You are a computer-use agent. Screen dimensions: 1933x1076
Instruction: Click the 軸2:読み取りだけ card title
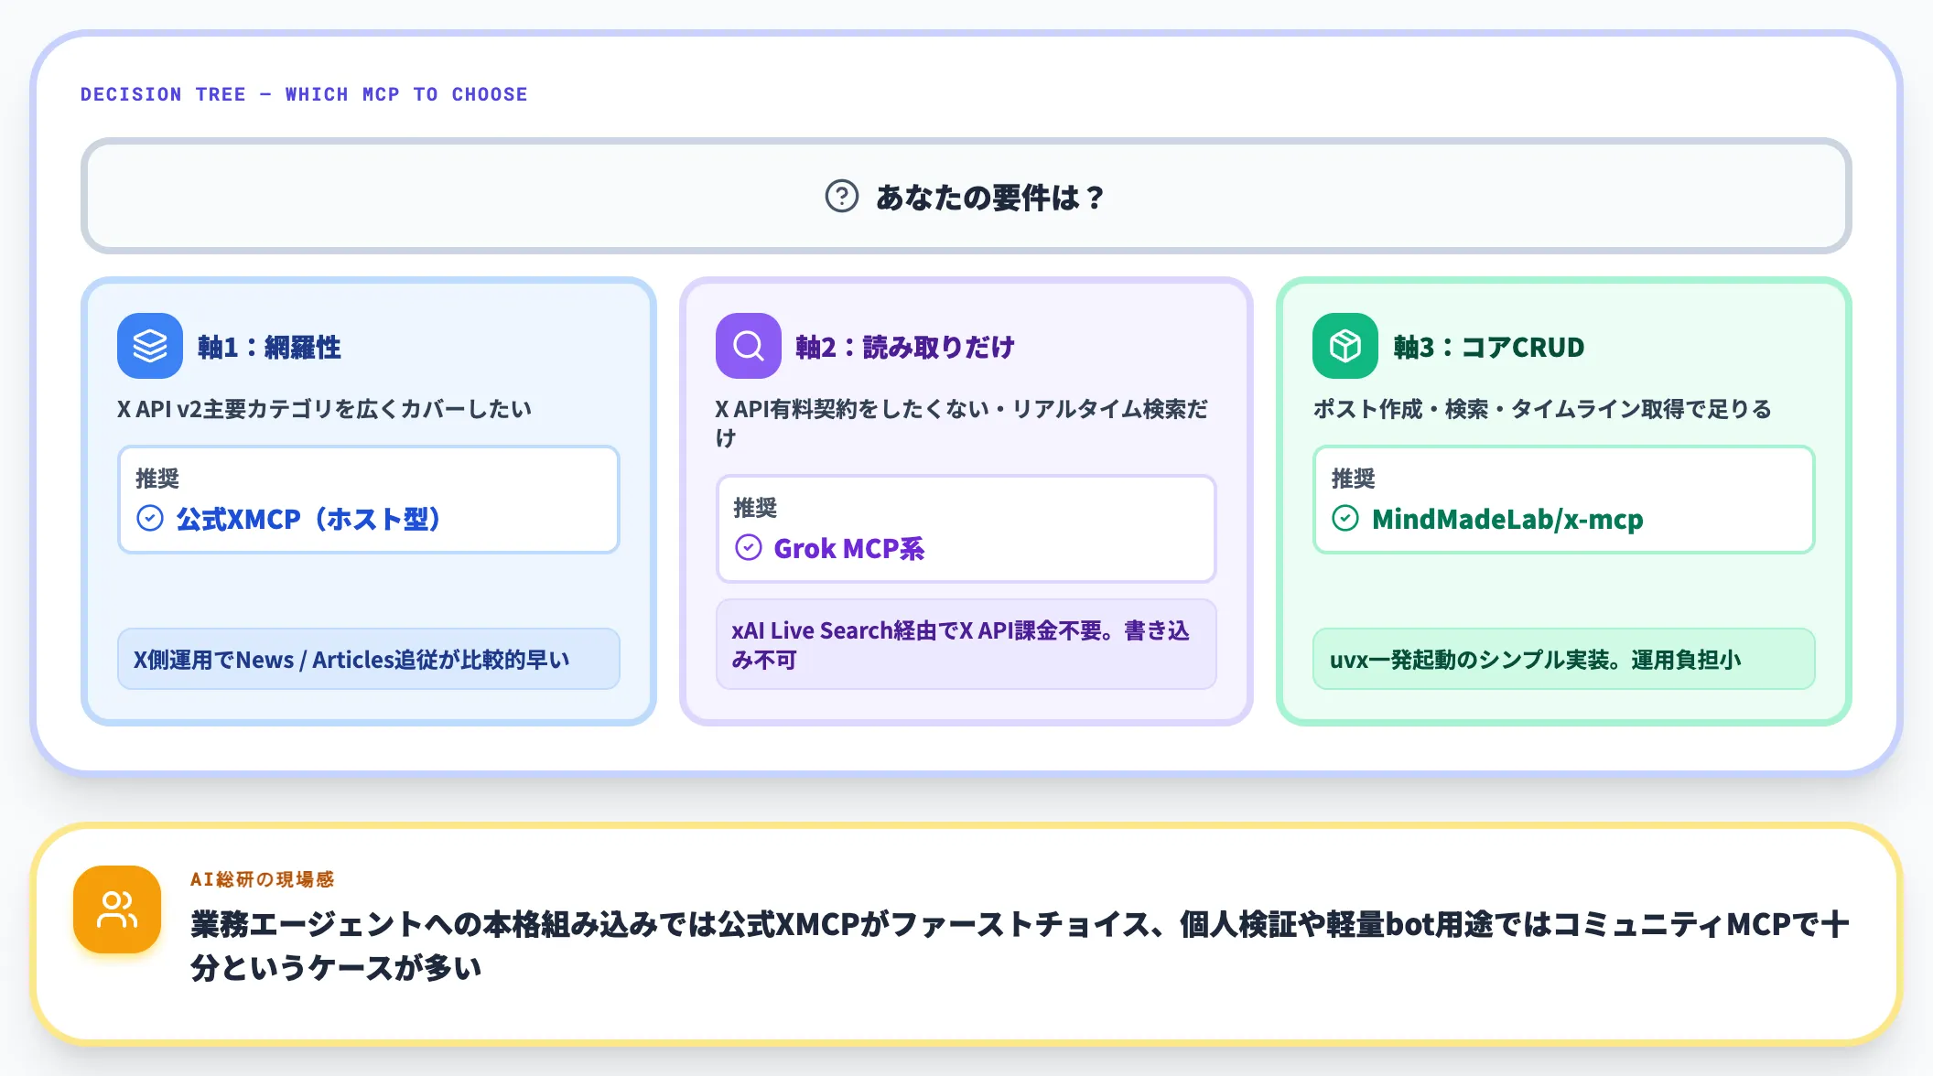905,347
